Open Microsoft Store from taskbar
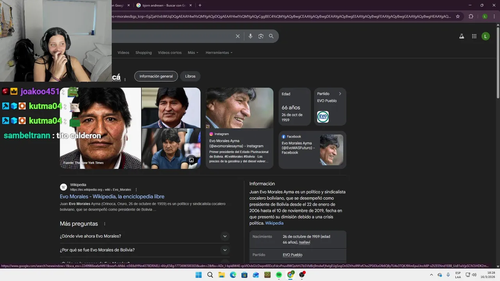 tap(245, 275)
